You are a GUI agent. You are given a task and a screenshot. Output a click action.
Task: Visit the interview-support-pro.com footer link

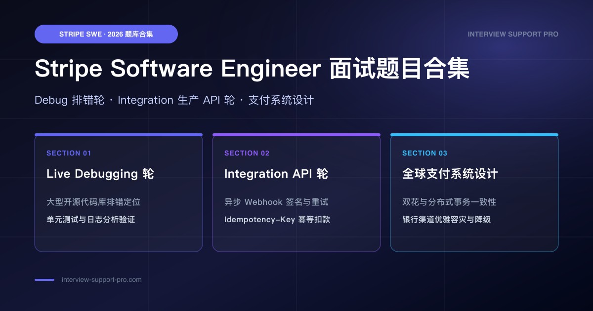pos(102,279)
